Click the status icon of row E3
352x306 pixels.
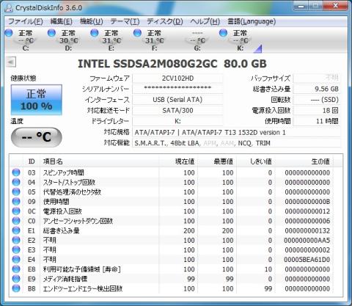pos(16,249)
